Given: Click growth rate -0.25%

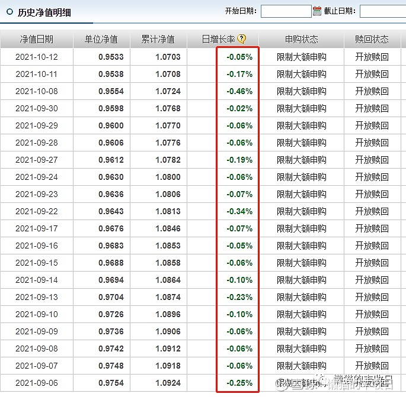Looking at the screenshot, I should [x=239, y=383].
